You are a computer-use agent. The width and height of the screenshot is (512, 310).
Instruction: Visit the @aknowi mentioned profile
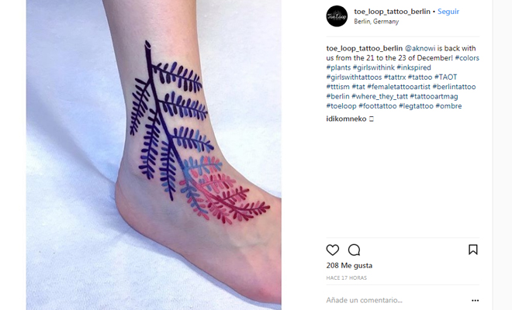[420, 48]
